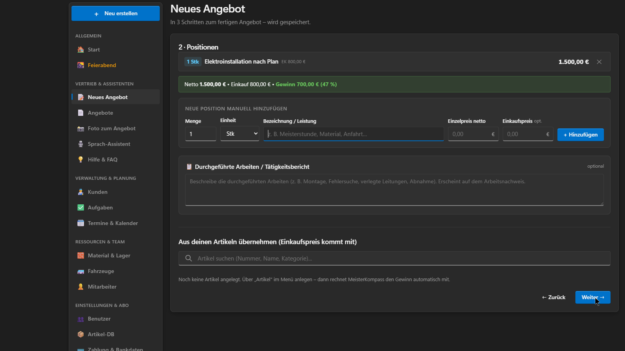625x351 pixels.
Task: Click the textarea resize handle of Tätigkeitsbericht
Action: pos(602,204)
